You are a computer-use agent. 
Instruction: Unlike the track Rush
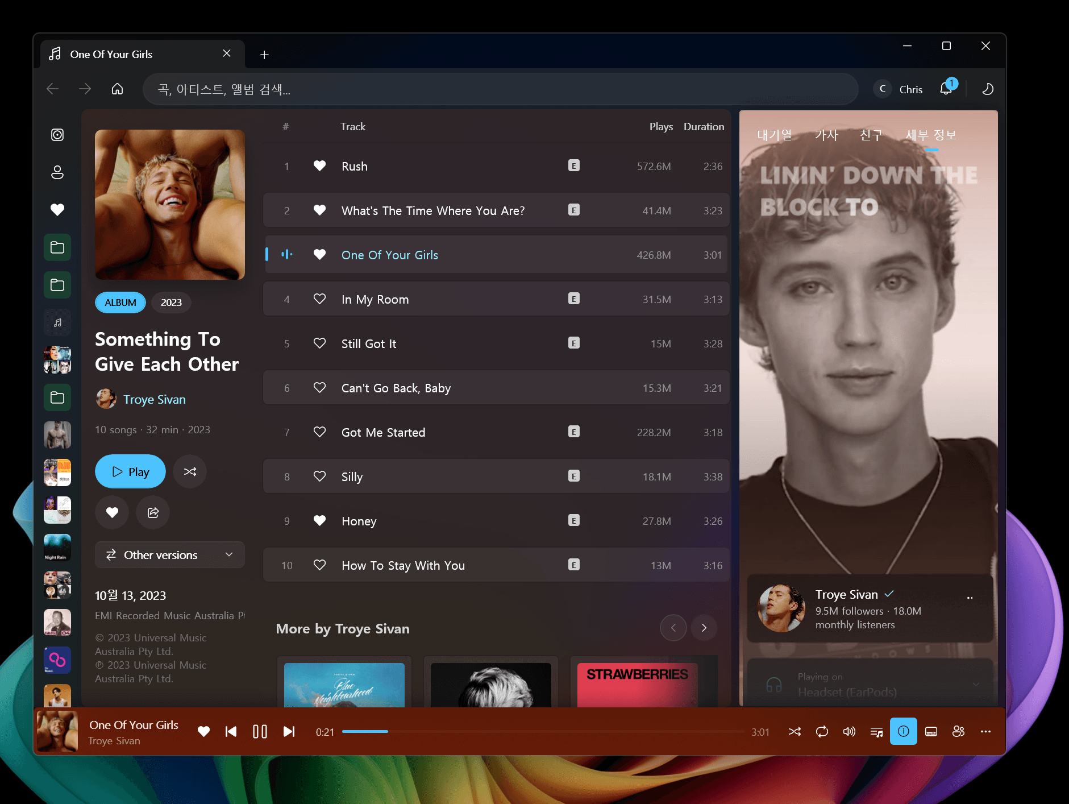point(320,166)
